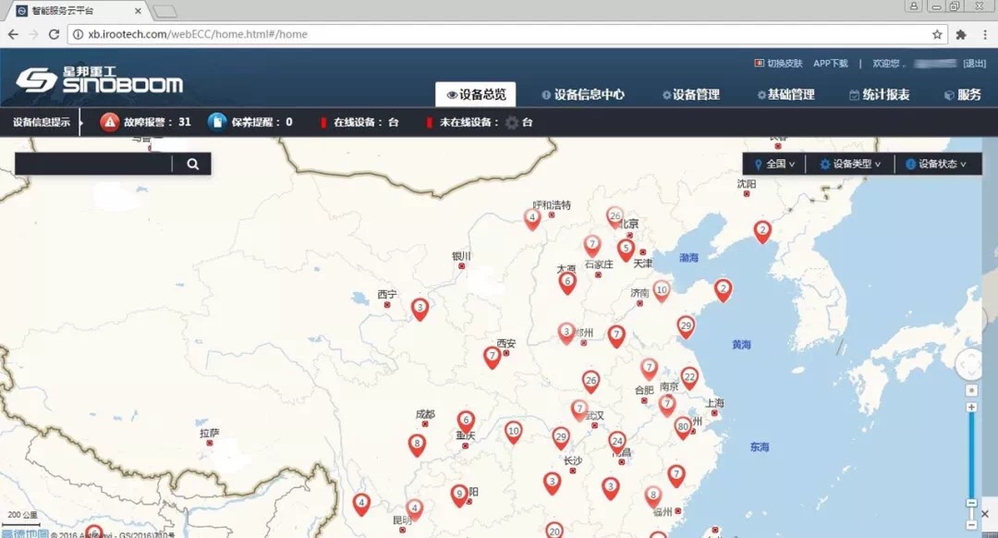Click the APP下载 link
Image resolution: width=998 pixels, height=538 pixels.
point(830,64)
